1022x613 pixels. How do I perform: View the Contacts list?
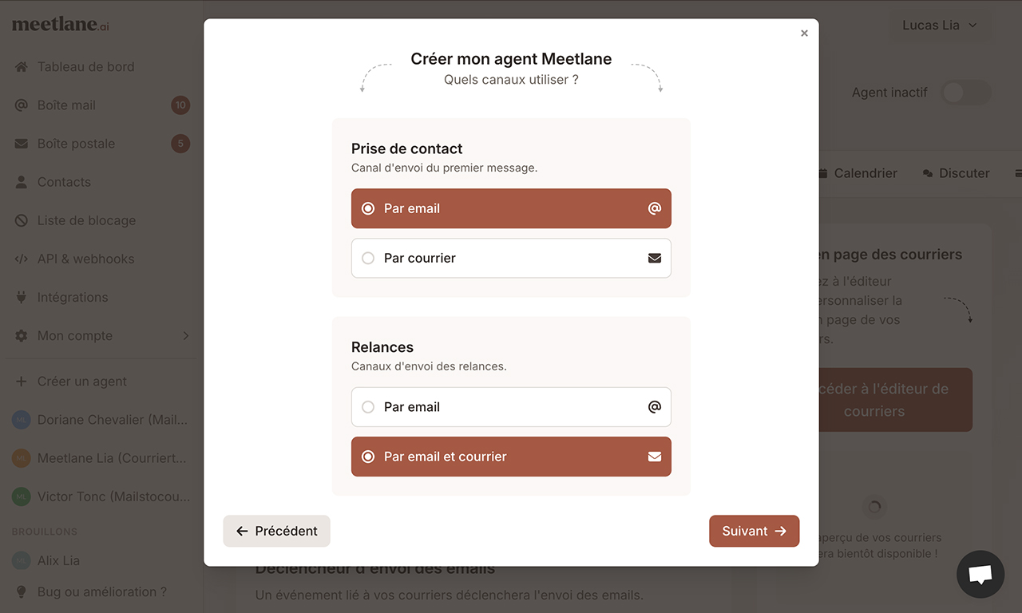pos(64,181)
